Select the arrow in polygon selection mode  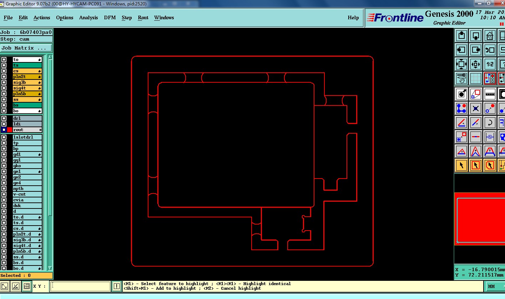pyautogui.click(x=490, y=165)
